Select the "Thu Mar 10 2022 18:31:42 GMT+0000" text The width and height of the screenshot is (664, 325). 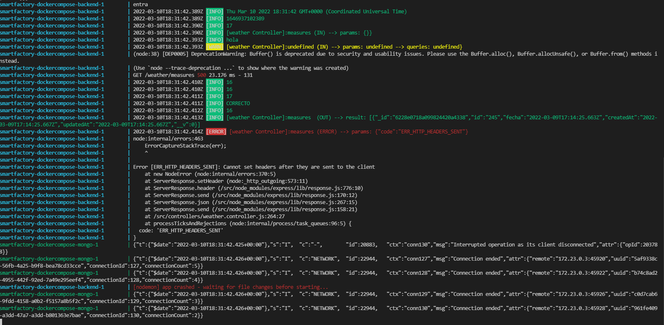coord(275,12)
